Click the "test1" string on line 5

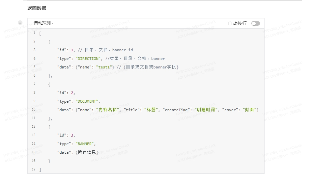pyautogui.click(x=104, y=67)
